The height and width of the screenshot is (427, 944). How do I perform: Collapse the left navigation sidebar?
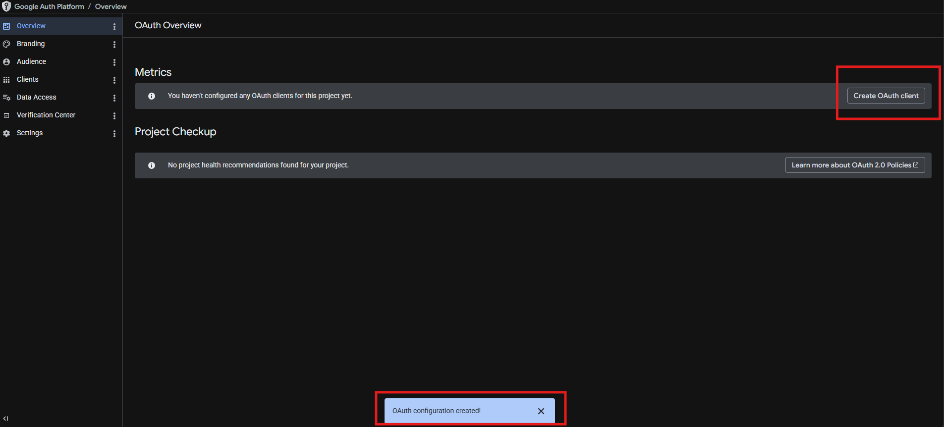coord(5,419)
